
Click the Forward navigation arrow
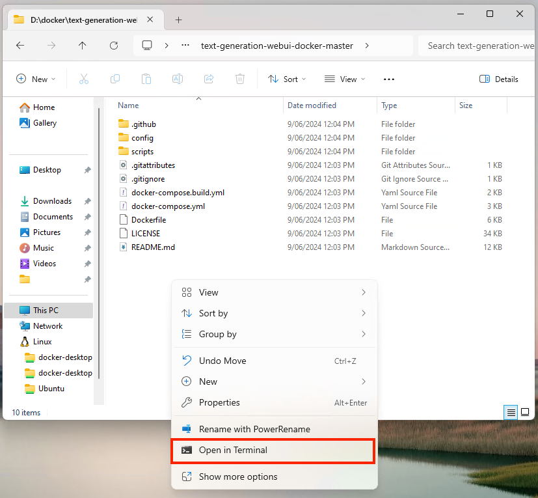pos(51,46)
